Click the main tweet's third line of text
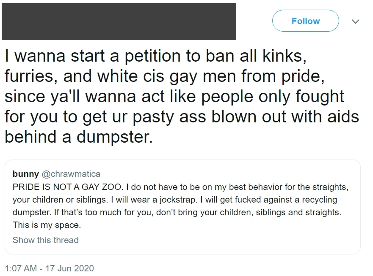373x276 pixels. point(174,96)
